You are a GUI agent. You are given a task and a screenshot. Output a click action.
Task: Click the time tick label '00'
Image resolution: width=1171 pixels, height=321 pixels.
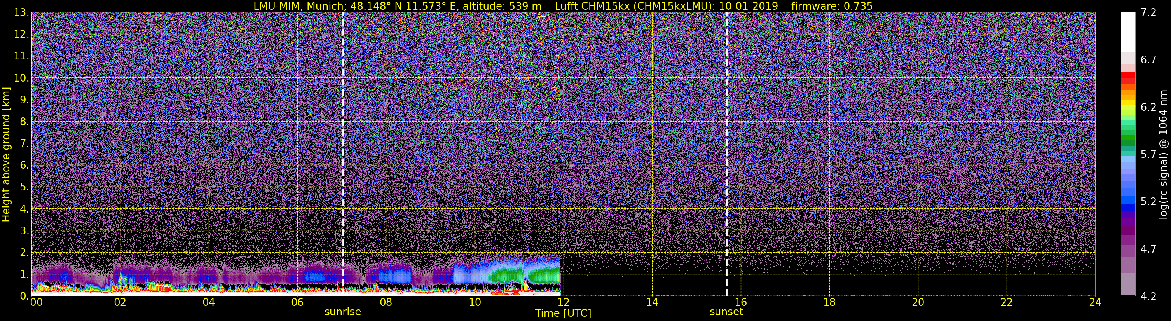pos(37,302)
